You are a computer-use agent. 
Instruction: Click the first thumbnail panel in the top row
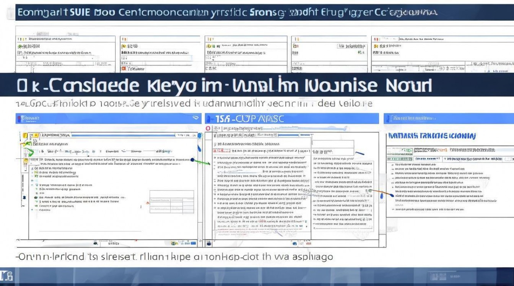click(x=65, y=54)
